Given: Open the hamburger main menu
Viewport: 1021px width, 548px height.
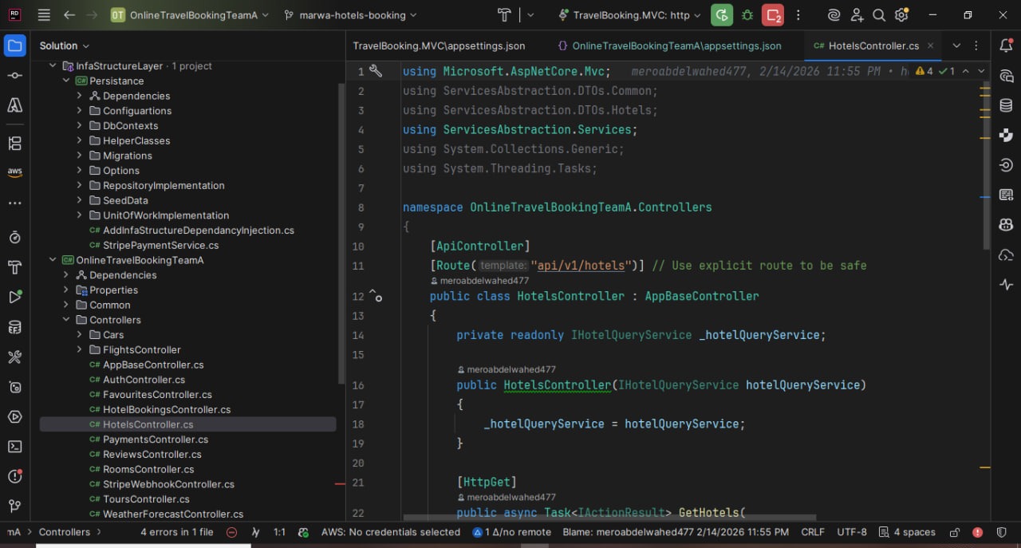Looking at the screenshot, I should click(x=43, y=14).
